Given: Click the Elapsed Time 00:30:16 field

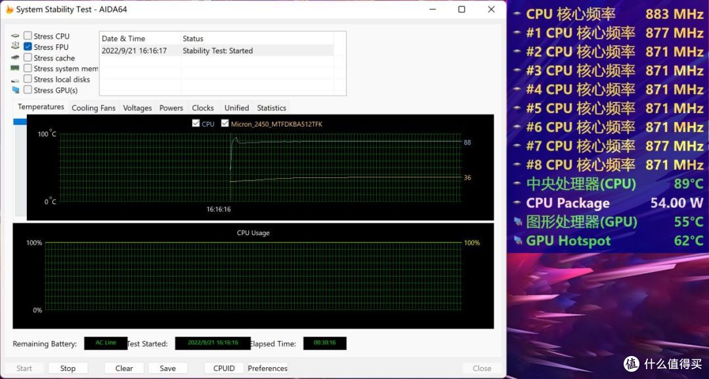Looking at the screenshot, I should [x=325, y=343].
